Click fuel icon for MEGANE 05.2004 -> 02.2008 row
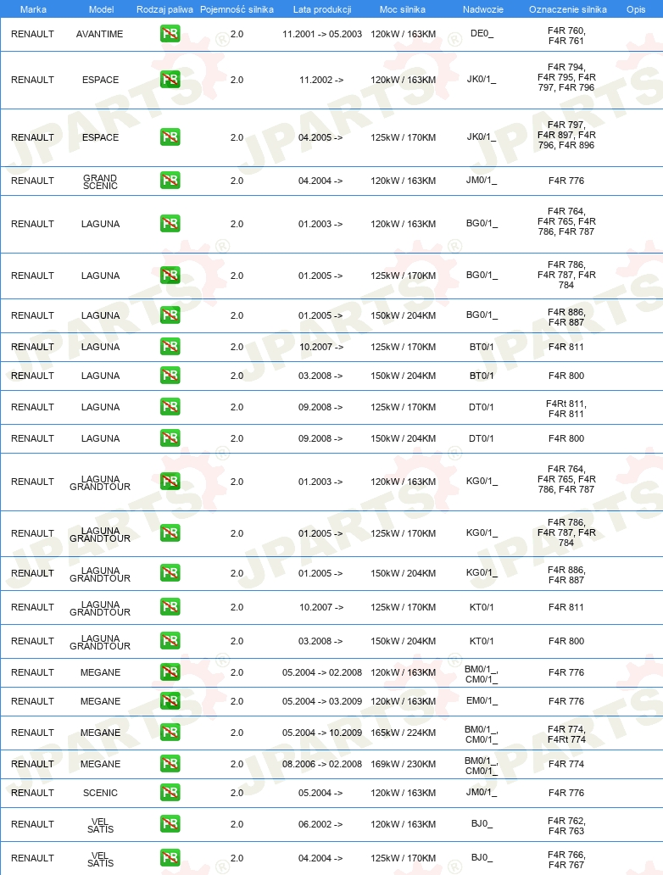663x875 pixels. [170, 672]
